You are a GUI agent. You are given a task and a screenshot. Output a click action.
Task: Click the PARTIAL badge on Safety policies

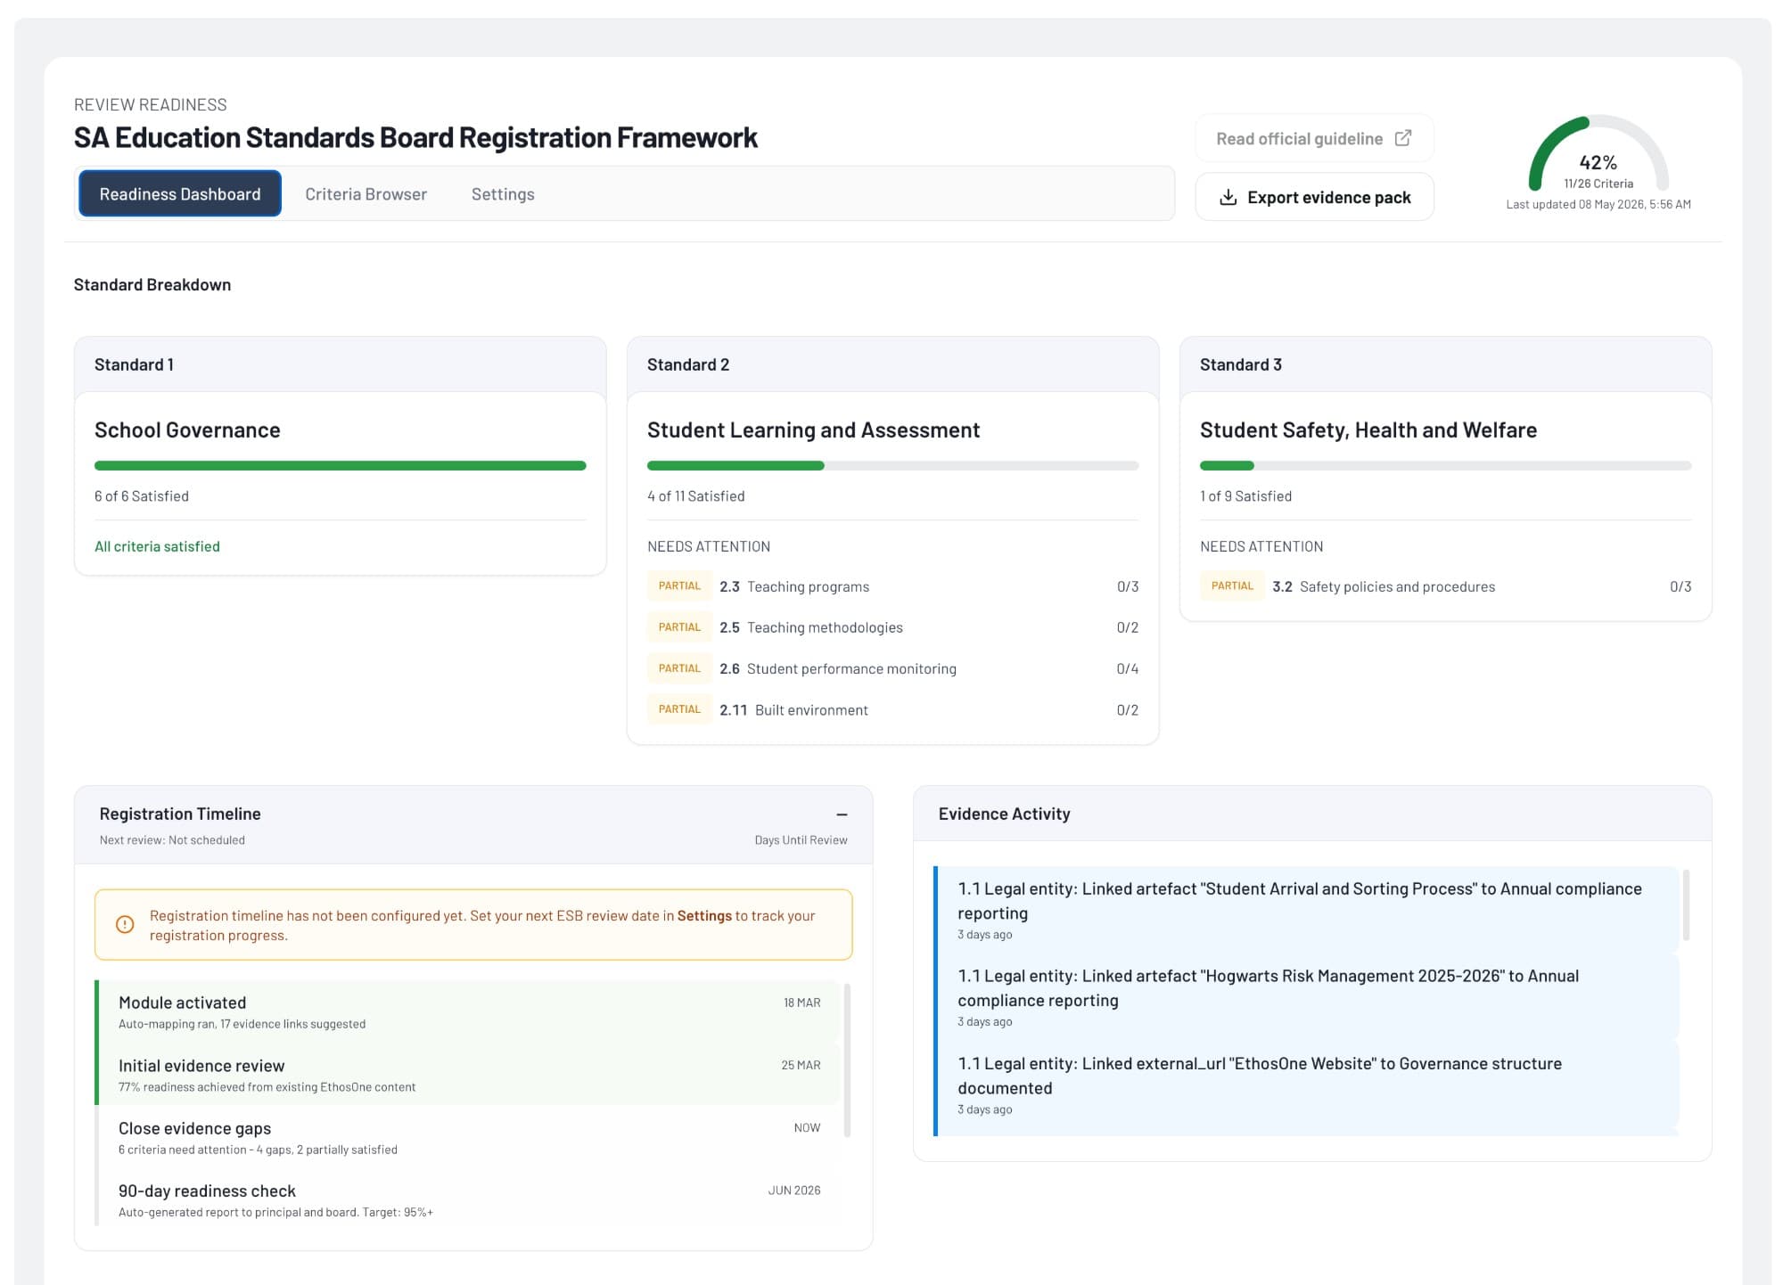pos(1232,585)
